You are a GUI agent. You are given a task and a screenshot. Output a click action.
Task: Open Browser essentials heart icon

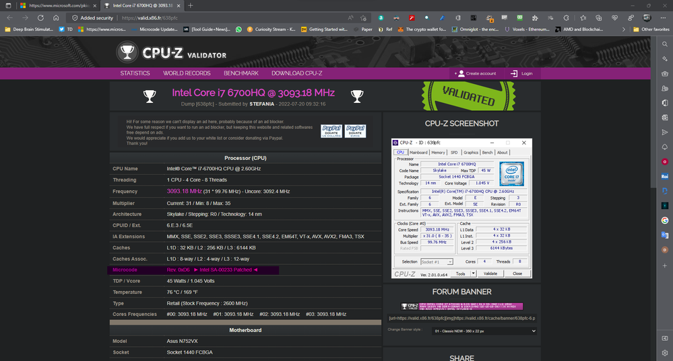(x=614, y=18)
